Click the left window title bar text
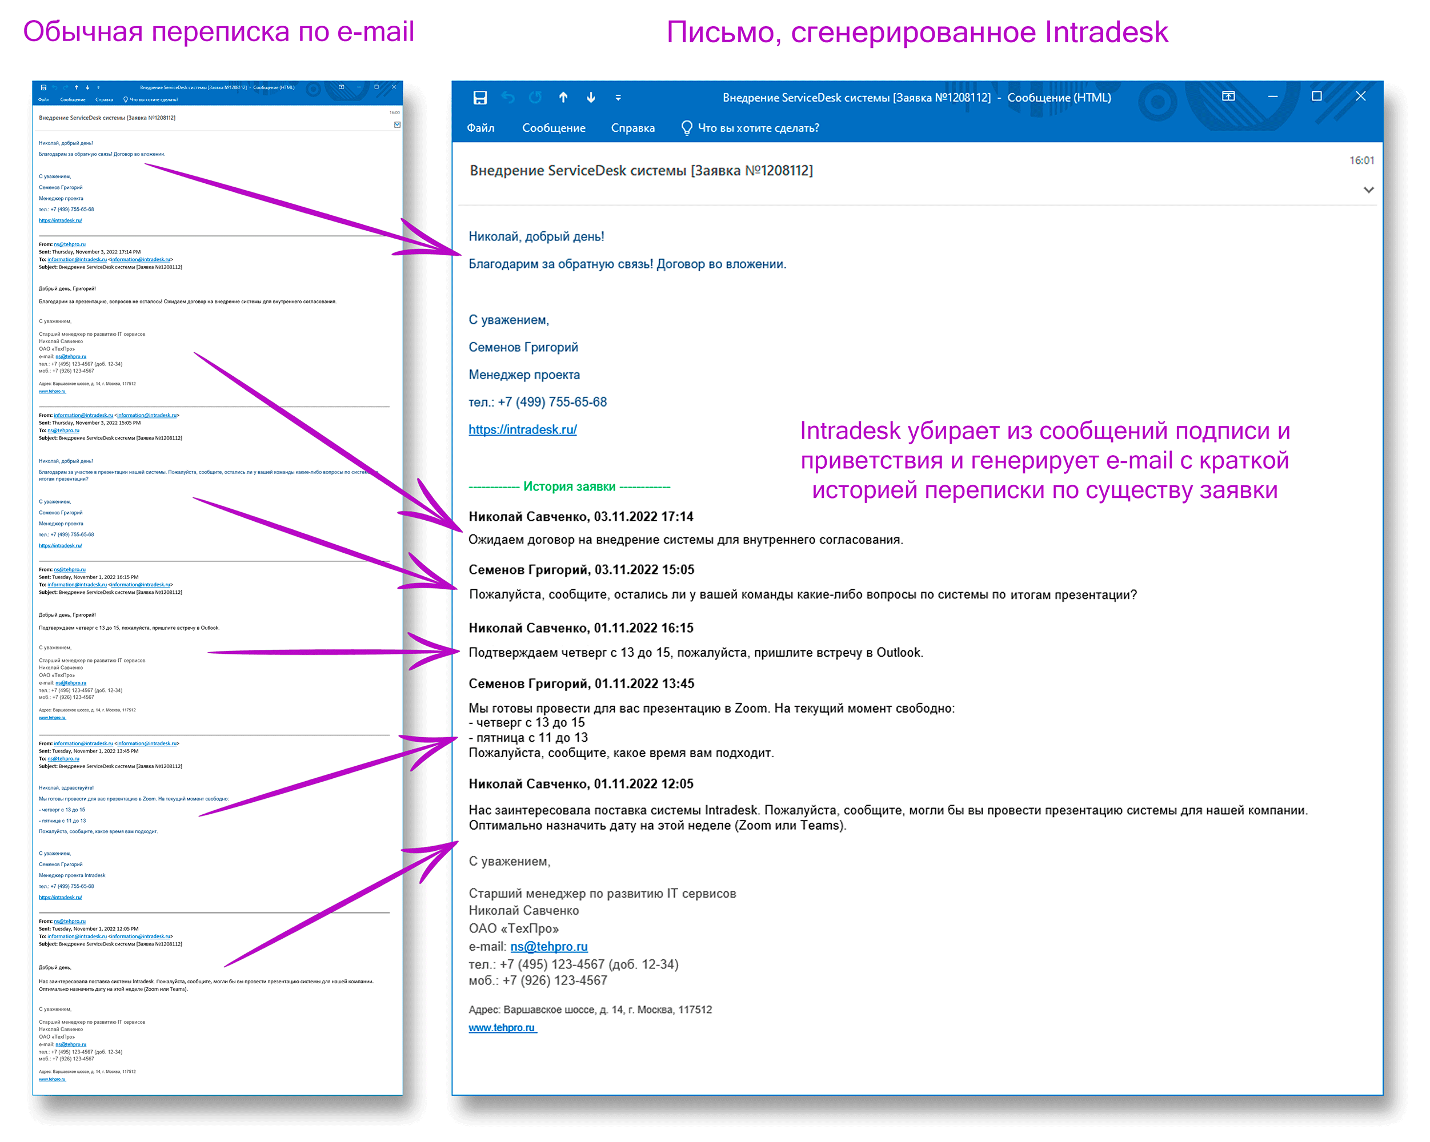1430x1142 pixels. pyautogui.click(x=217, y=87)
